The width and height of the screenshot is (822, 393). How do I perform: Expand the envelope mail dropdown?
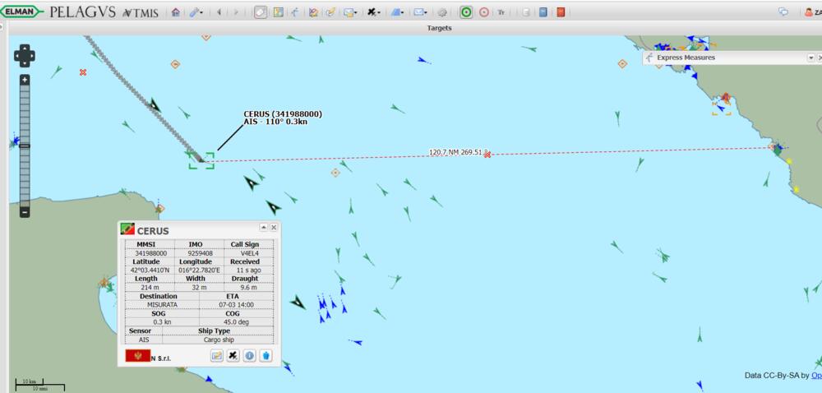[421, 12]
